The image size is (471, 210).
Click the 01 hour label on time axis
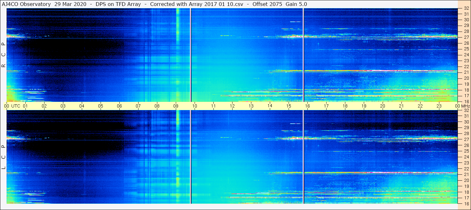[25, 106]
